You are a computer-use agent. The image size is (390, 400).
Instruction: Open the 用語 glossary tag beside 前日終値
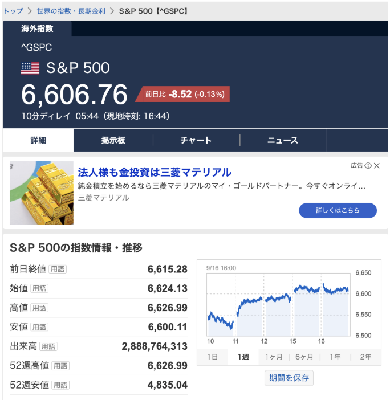(x=57, y=269)
